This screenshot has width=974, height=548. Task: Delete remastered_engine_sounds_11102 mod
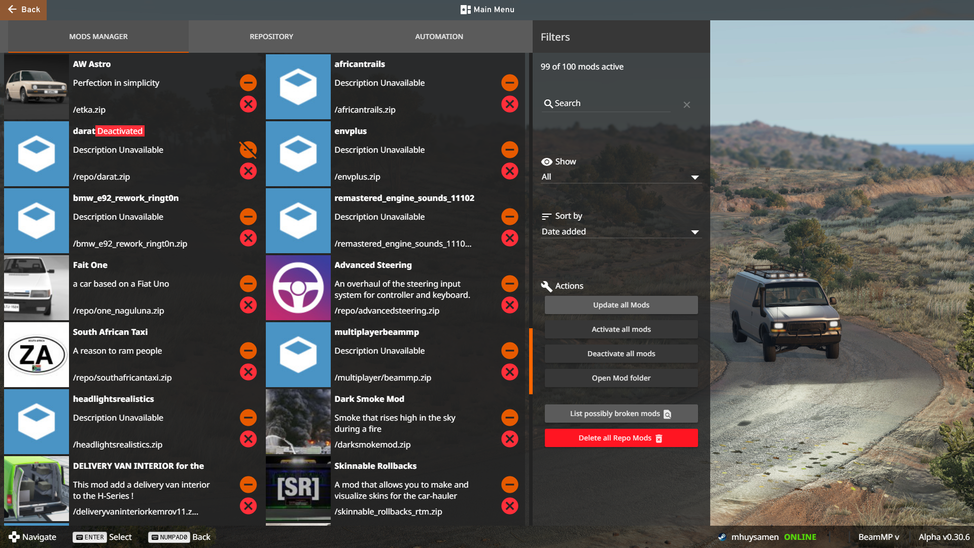(510, 238)
